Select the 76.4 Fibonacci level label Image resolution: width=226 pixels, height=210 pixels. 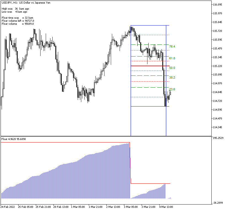(172, 46)
